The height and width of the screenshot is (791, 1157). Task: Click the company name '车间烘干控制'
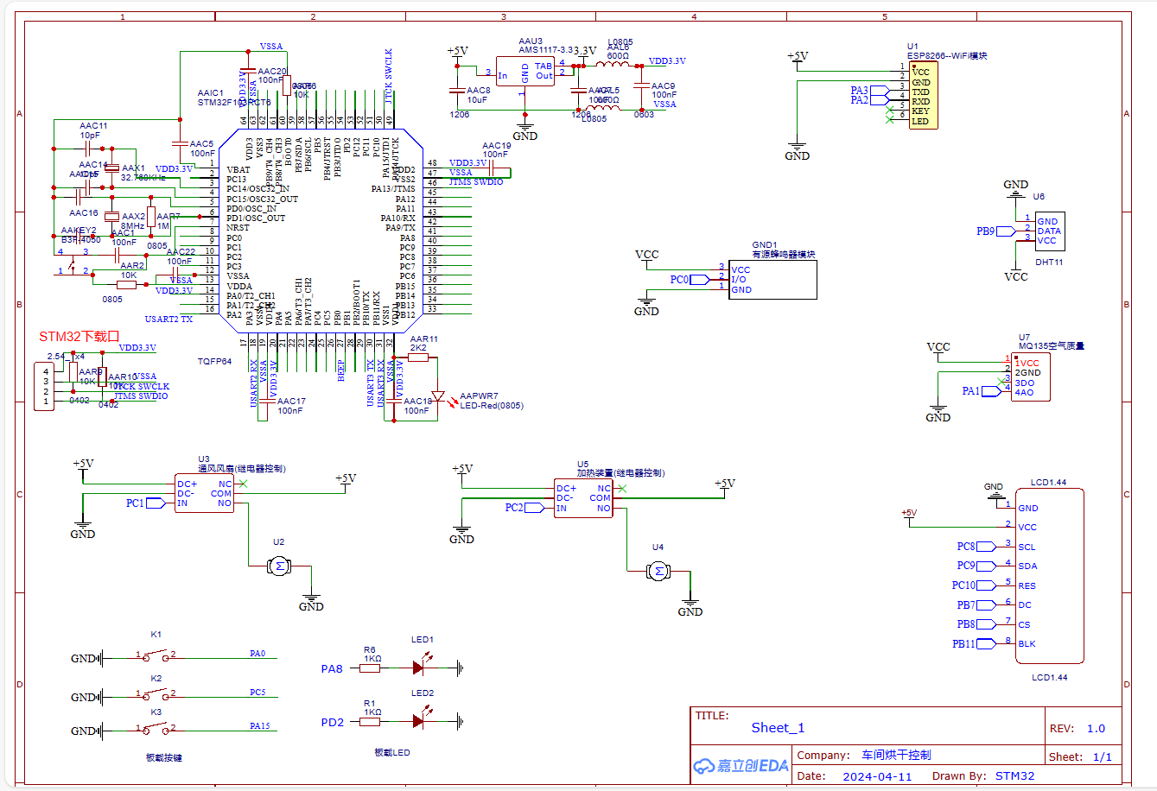pos(896,755)
